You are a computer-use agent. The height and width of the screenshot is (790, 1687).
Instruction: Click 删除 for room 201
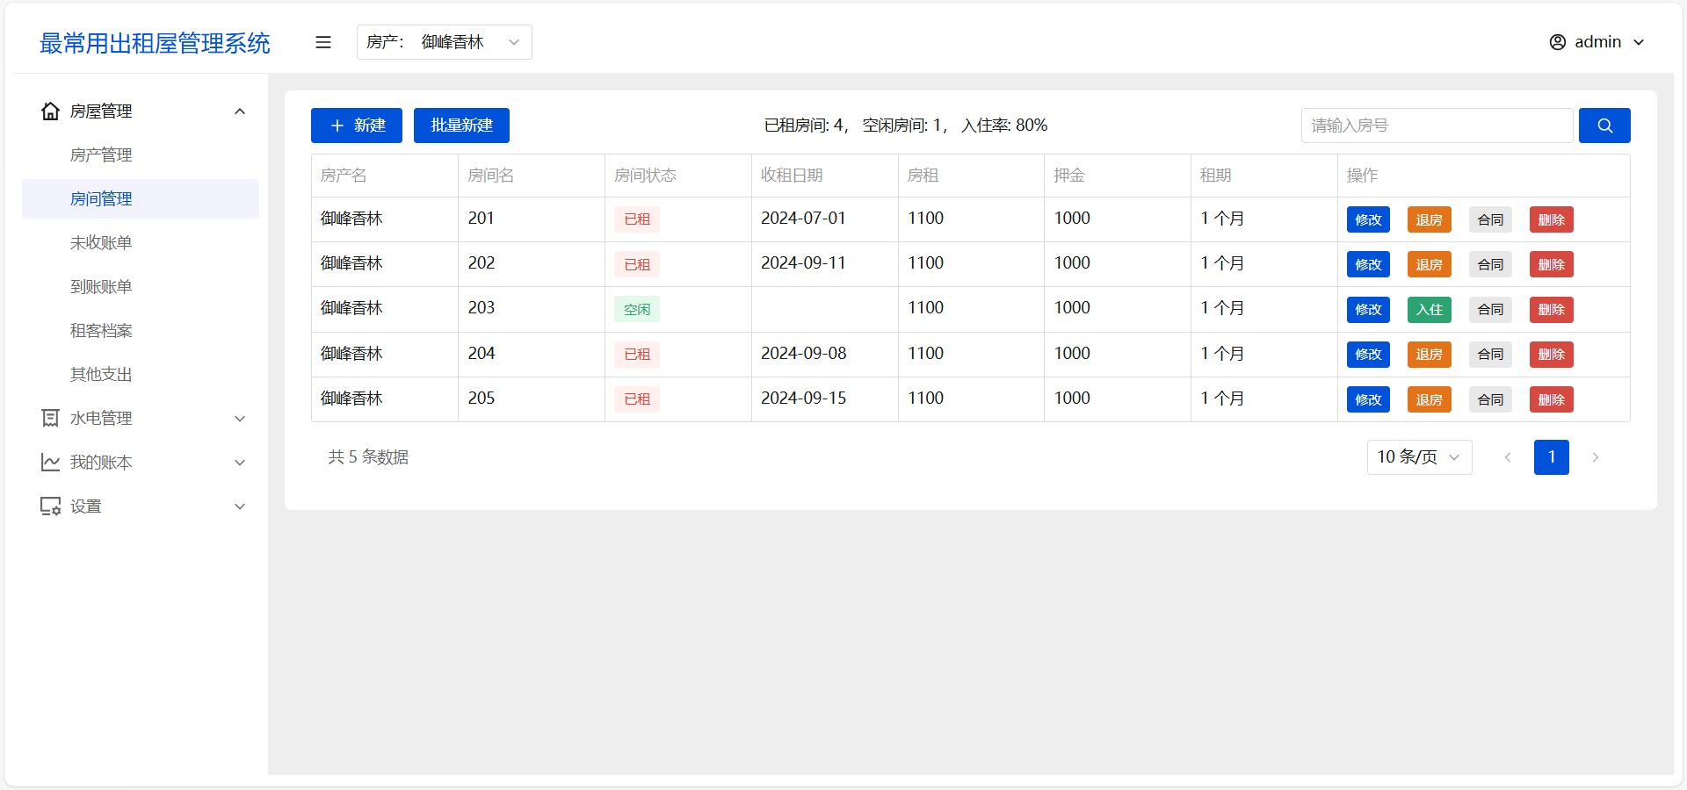coord(1552,219)
